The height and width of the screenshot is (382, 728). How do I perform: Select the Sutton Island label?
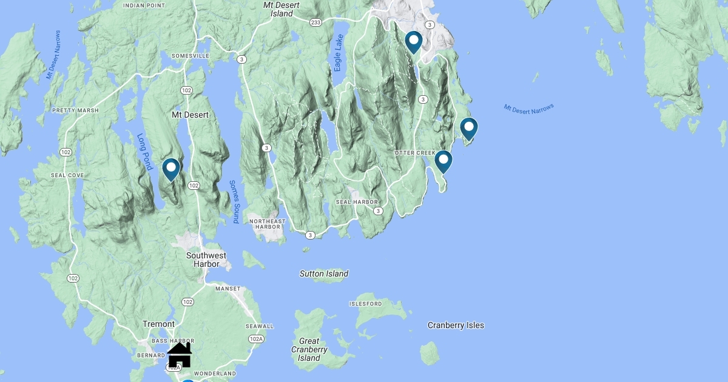(x=324, y=274)
